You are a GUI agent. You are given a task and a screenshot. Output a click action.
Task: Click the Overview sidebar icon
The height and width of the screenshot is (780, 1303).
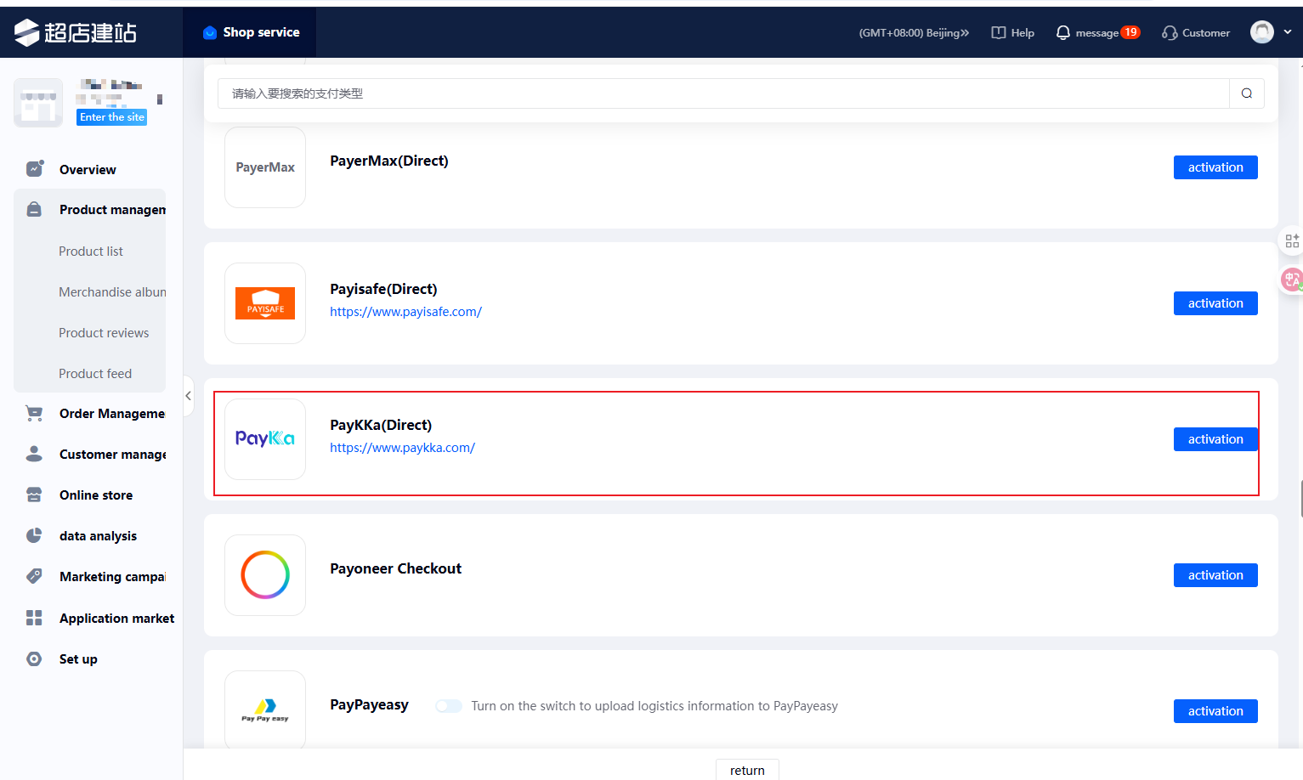[x=34, y=169]
